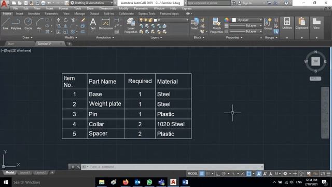This screenshot has width=332, height=187.
Task: Select the Dimension tool
Action: click(106, 24)
